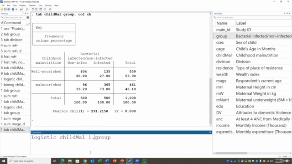Open Firefox from the taskbar

[115, 161]
